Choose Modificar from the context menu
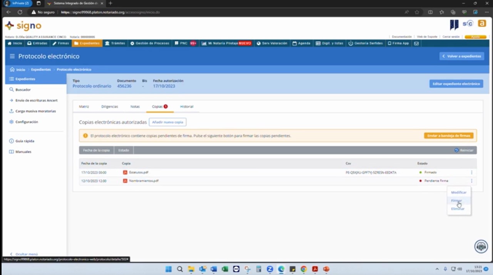 (458, 192)
